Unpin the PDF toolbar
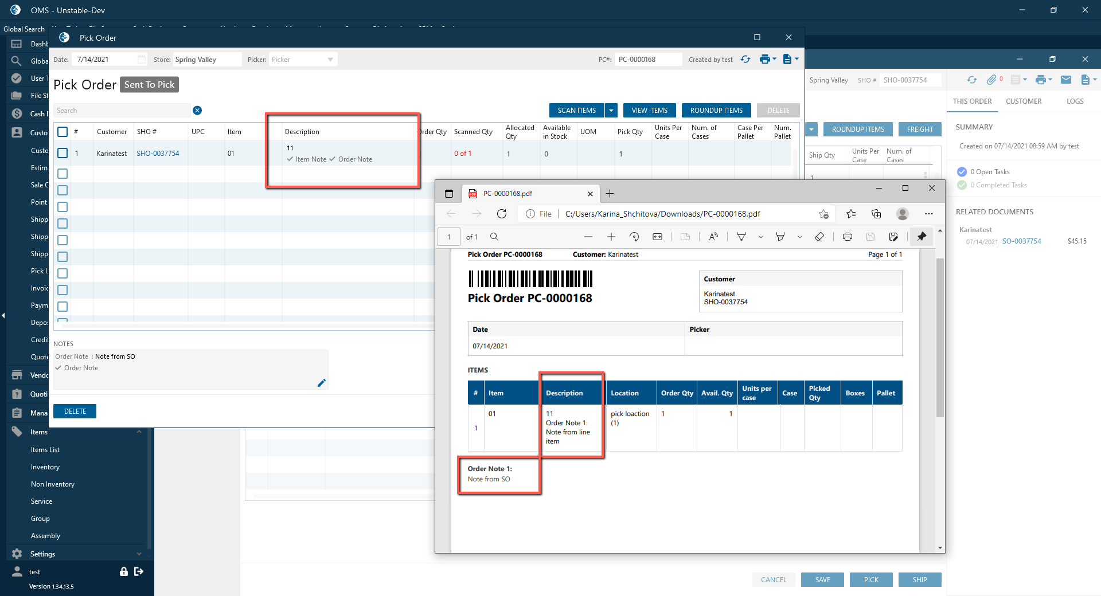1101x596 pixels. (922, 237)
